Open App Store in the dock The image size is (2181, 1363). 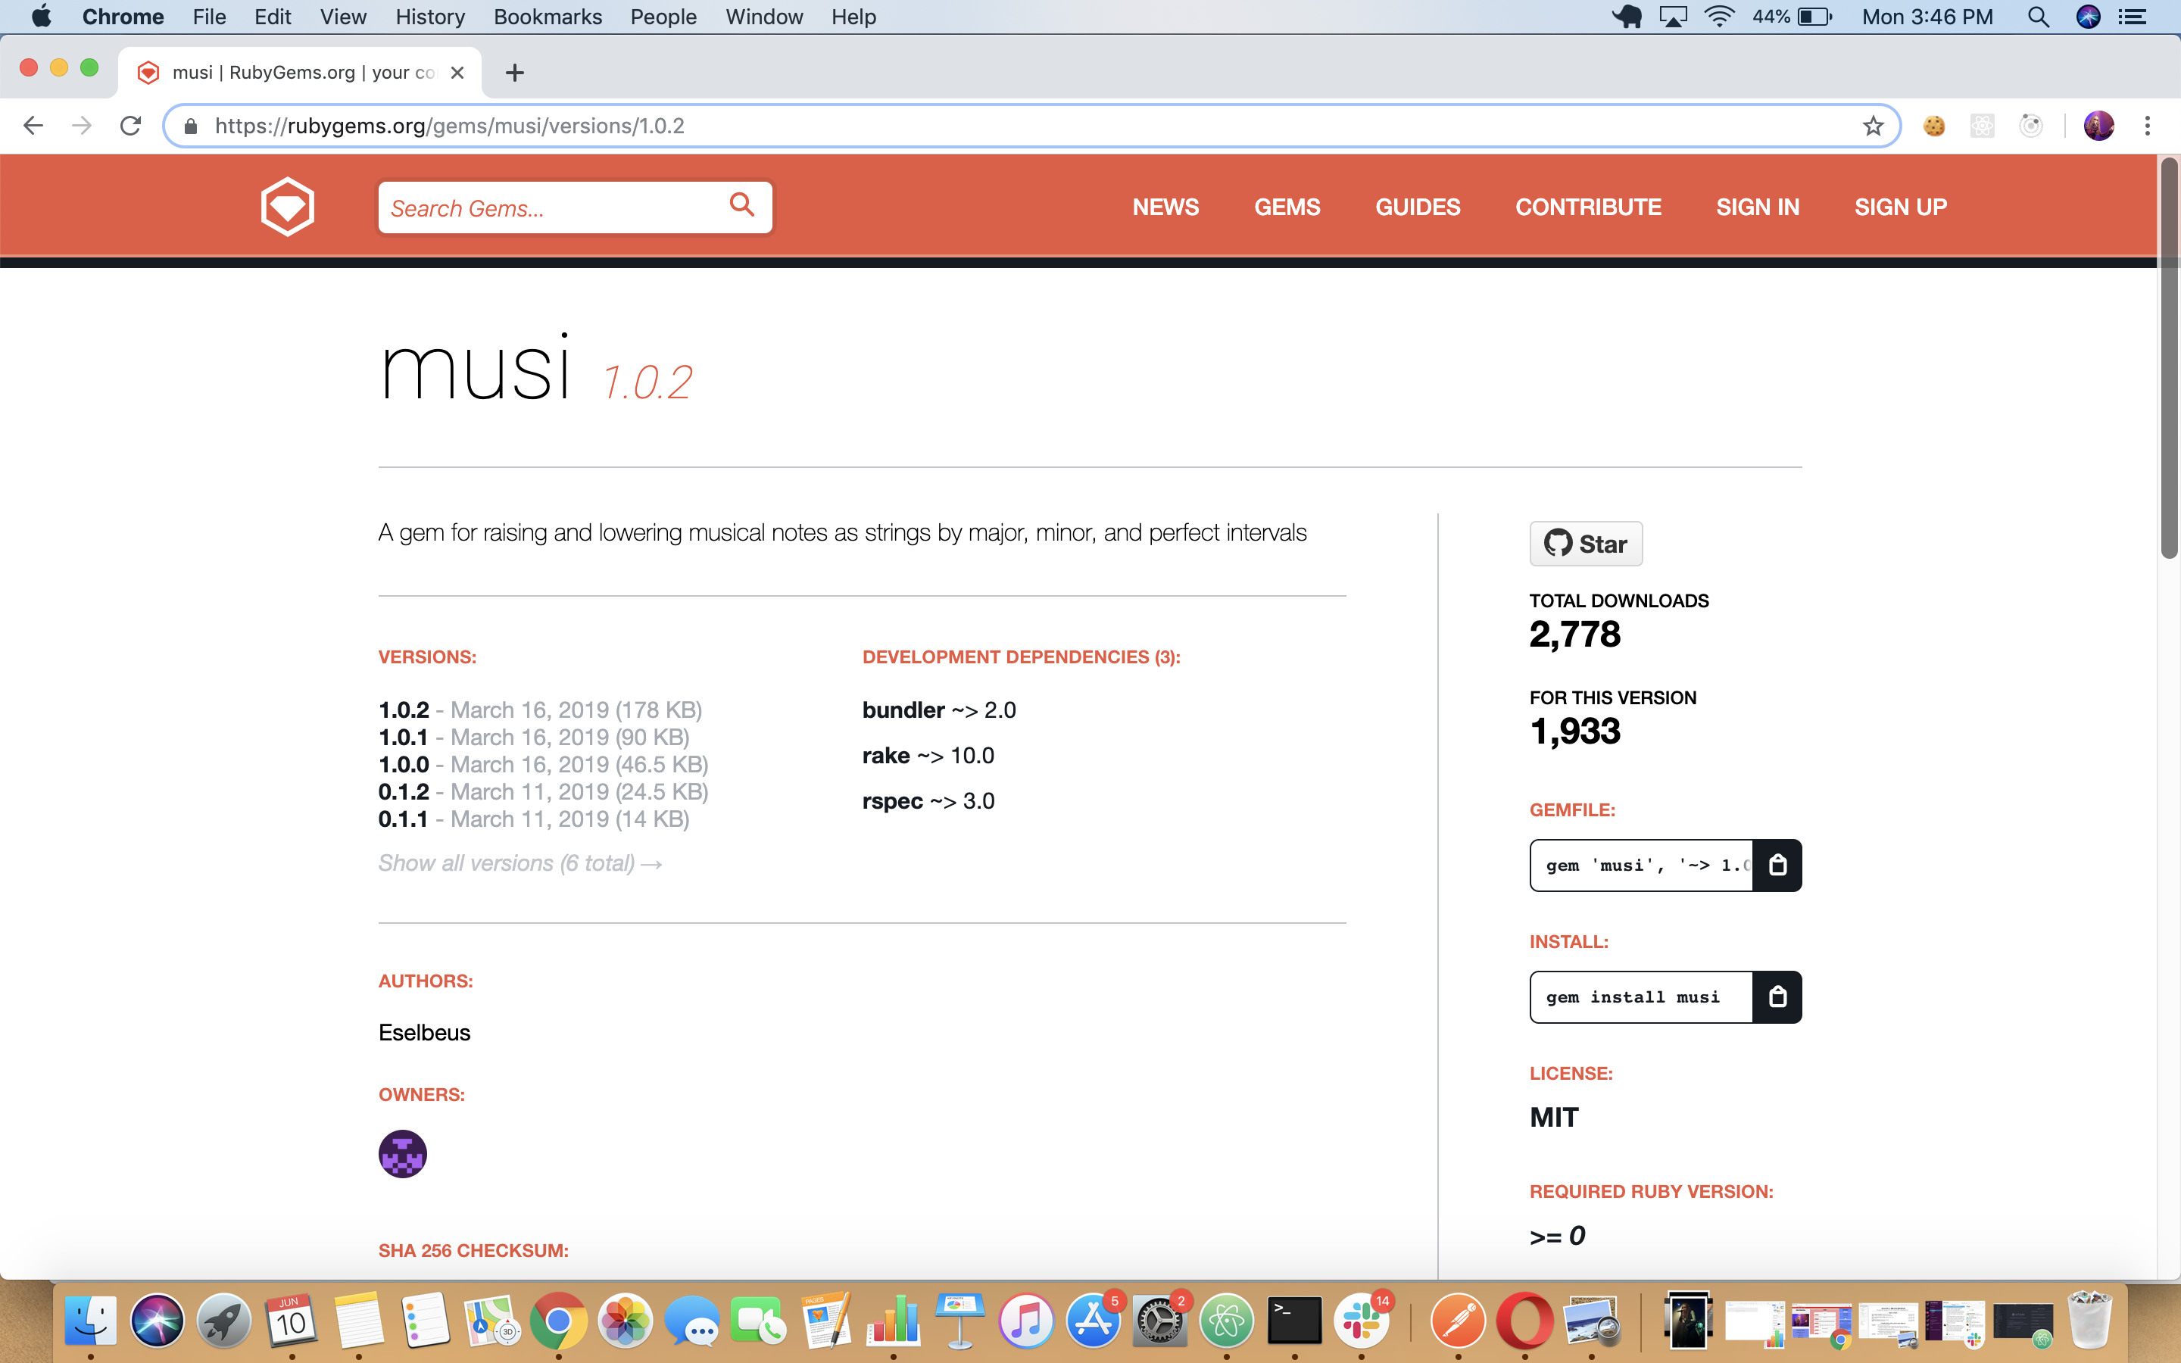pyautogui.click(x=1094, y=1321)
